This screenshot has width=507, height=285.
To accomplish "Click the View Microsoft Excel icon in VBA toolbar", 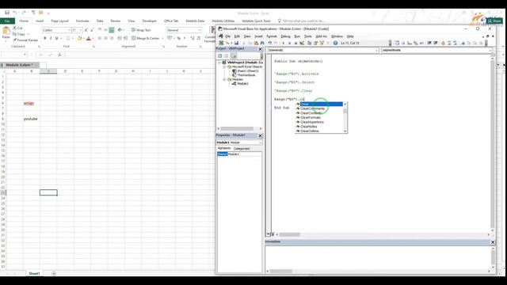I will [221, 43].
